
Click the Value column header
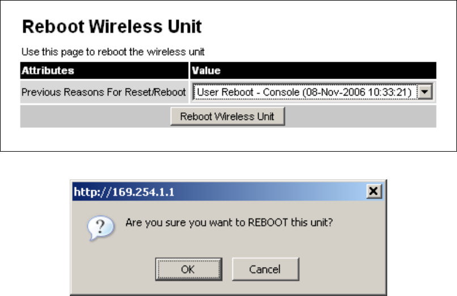[x=206, y=71]
